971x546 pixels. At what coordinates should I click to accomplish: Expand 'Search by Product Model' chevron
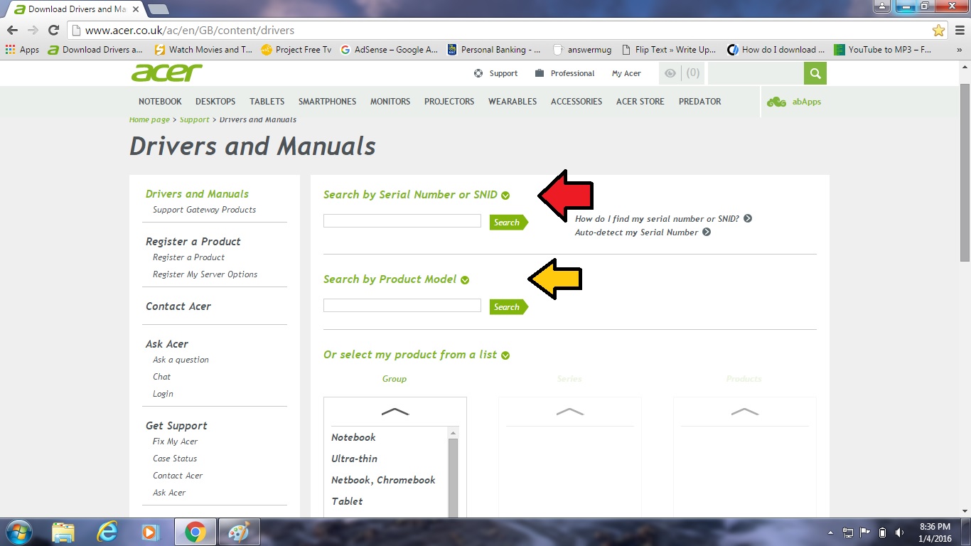[x=465, y=280]
